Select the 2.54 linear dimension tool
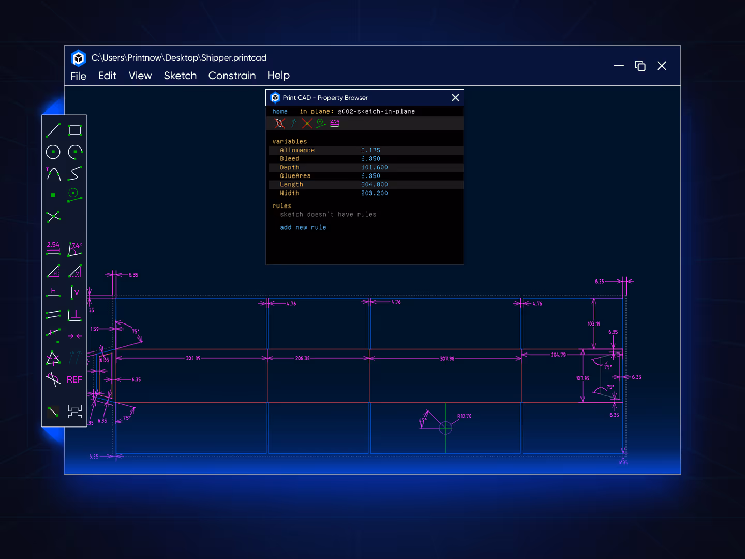The image size is (745, 559). click(53, 247)
